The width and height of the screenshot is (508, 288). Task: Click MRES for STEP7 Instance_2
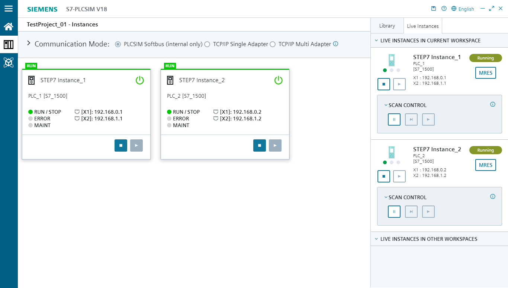tap(485, 165)
